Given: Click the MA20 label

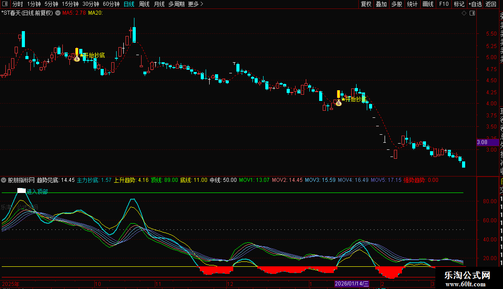Looking at the screenshot, I should click(95, 13).
